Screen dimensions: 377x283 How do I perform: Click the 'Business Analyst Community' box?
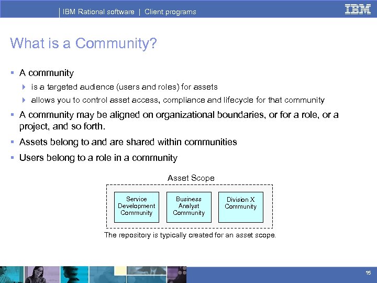(x=188, y=207)
